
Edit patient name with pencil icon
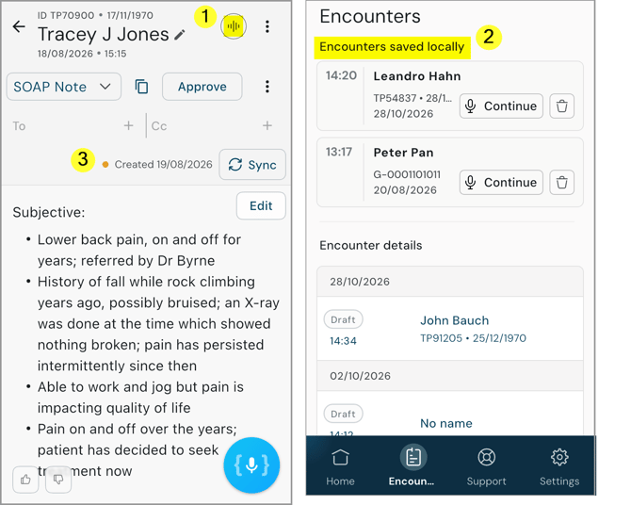coord(180,35)
